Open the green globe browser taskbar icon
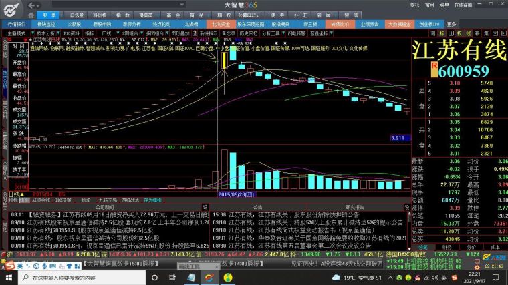Screen dimensions: 508x285 (228, 278)
